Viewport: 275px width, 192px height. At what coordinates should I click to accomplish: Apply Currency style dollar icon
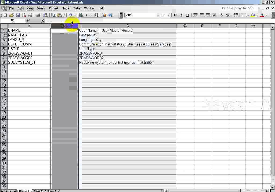pyautogui.click(x=222, y=15)
